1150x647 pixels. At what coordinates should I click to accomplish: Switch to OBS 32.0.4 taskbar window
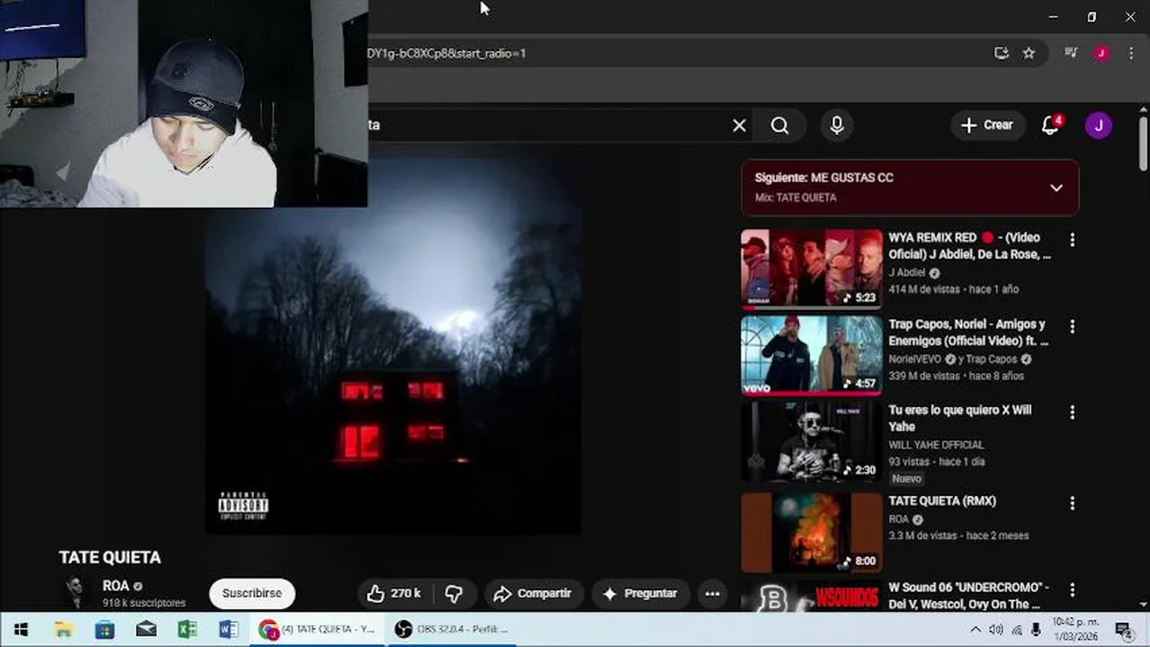[453, 629]
